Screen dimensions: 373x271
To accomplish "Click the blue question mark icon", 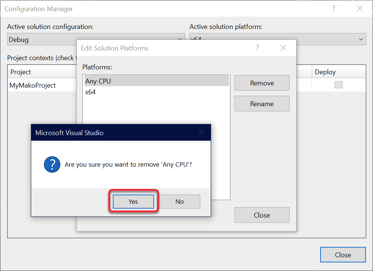I will click(x=52, y=164).
